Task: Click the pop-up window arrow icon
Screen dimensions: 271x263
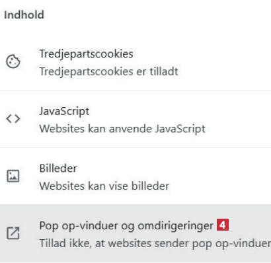Action: click(x=13, y=233)
